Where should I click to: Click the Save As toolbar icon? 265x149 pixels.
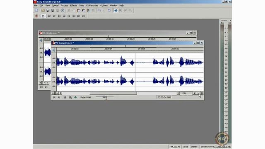(53, 10)
